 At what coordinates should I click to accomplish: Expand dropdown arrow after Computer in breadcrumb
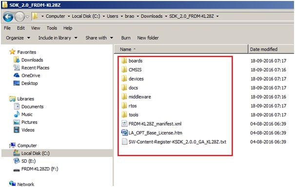pyautogui.click(x=68, y=17)
